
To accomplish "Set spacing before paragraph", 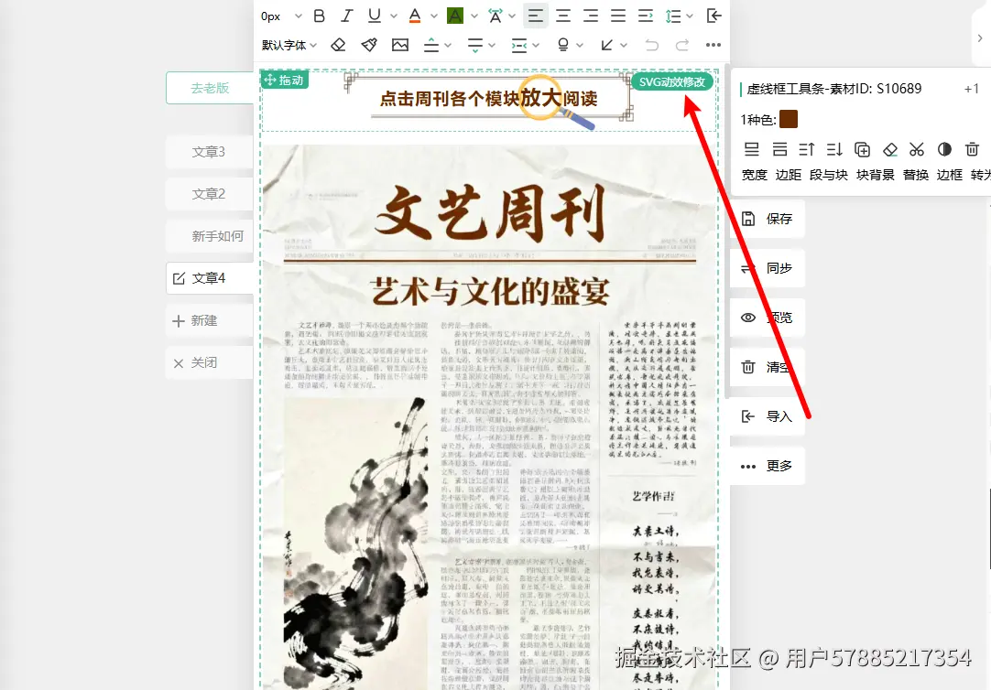I will [x=431, y=45].
